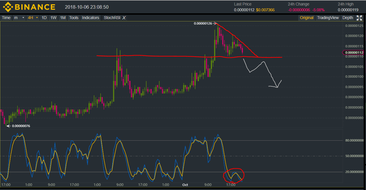Switch to 1D timeframe

pos(44,18)
